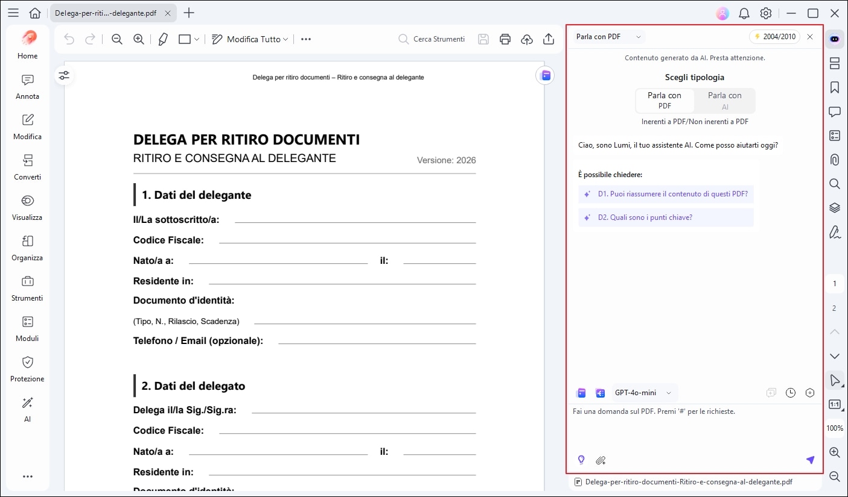Go to page 2 in right sidebar
The height and width of the screenshot is (497, 848).
tap(835, 308)
